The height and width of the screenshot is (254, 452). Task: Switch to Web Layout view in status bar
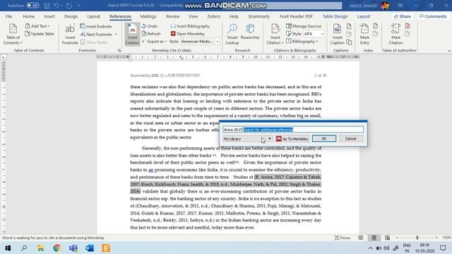click(388, 238)
